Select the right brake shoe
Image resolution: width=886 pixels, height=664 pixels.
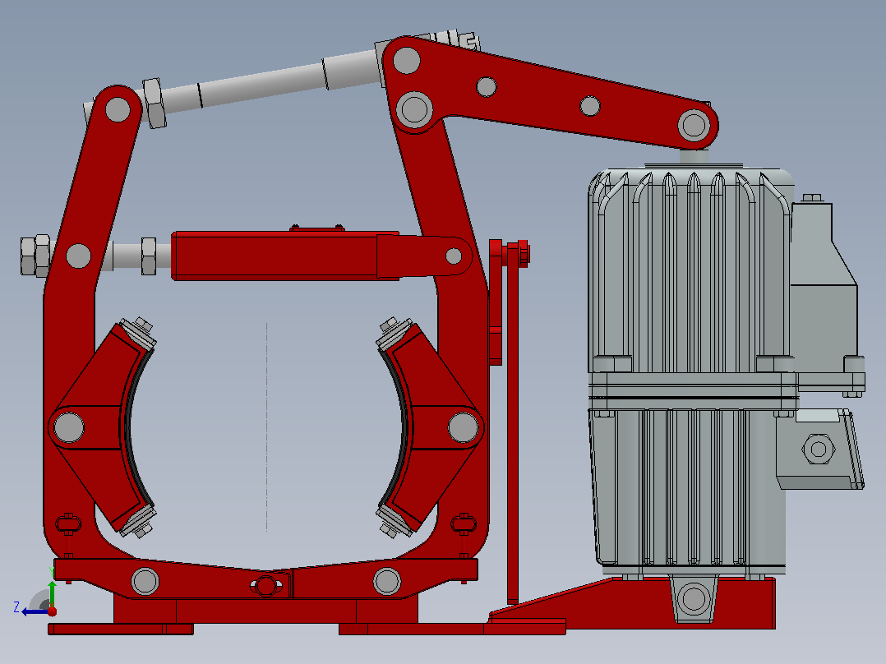[431, 427]
